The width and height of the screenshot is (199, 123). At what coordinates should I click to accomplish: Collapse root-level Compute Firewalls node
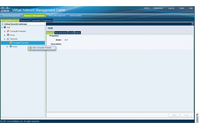pos(5,31)
